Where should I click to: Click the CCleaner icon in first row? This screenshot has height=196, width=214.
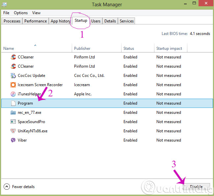(x=13, y=57)
